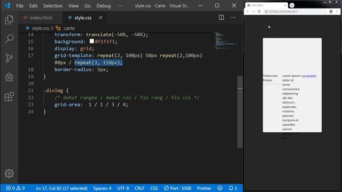Image resolution: width=342 pixels, height=192 pixels.
Task: Reload the browser page
Action: (x=259, y=12)
